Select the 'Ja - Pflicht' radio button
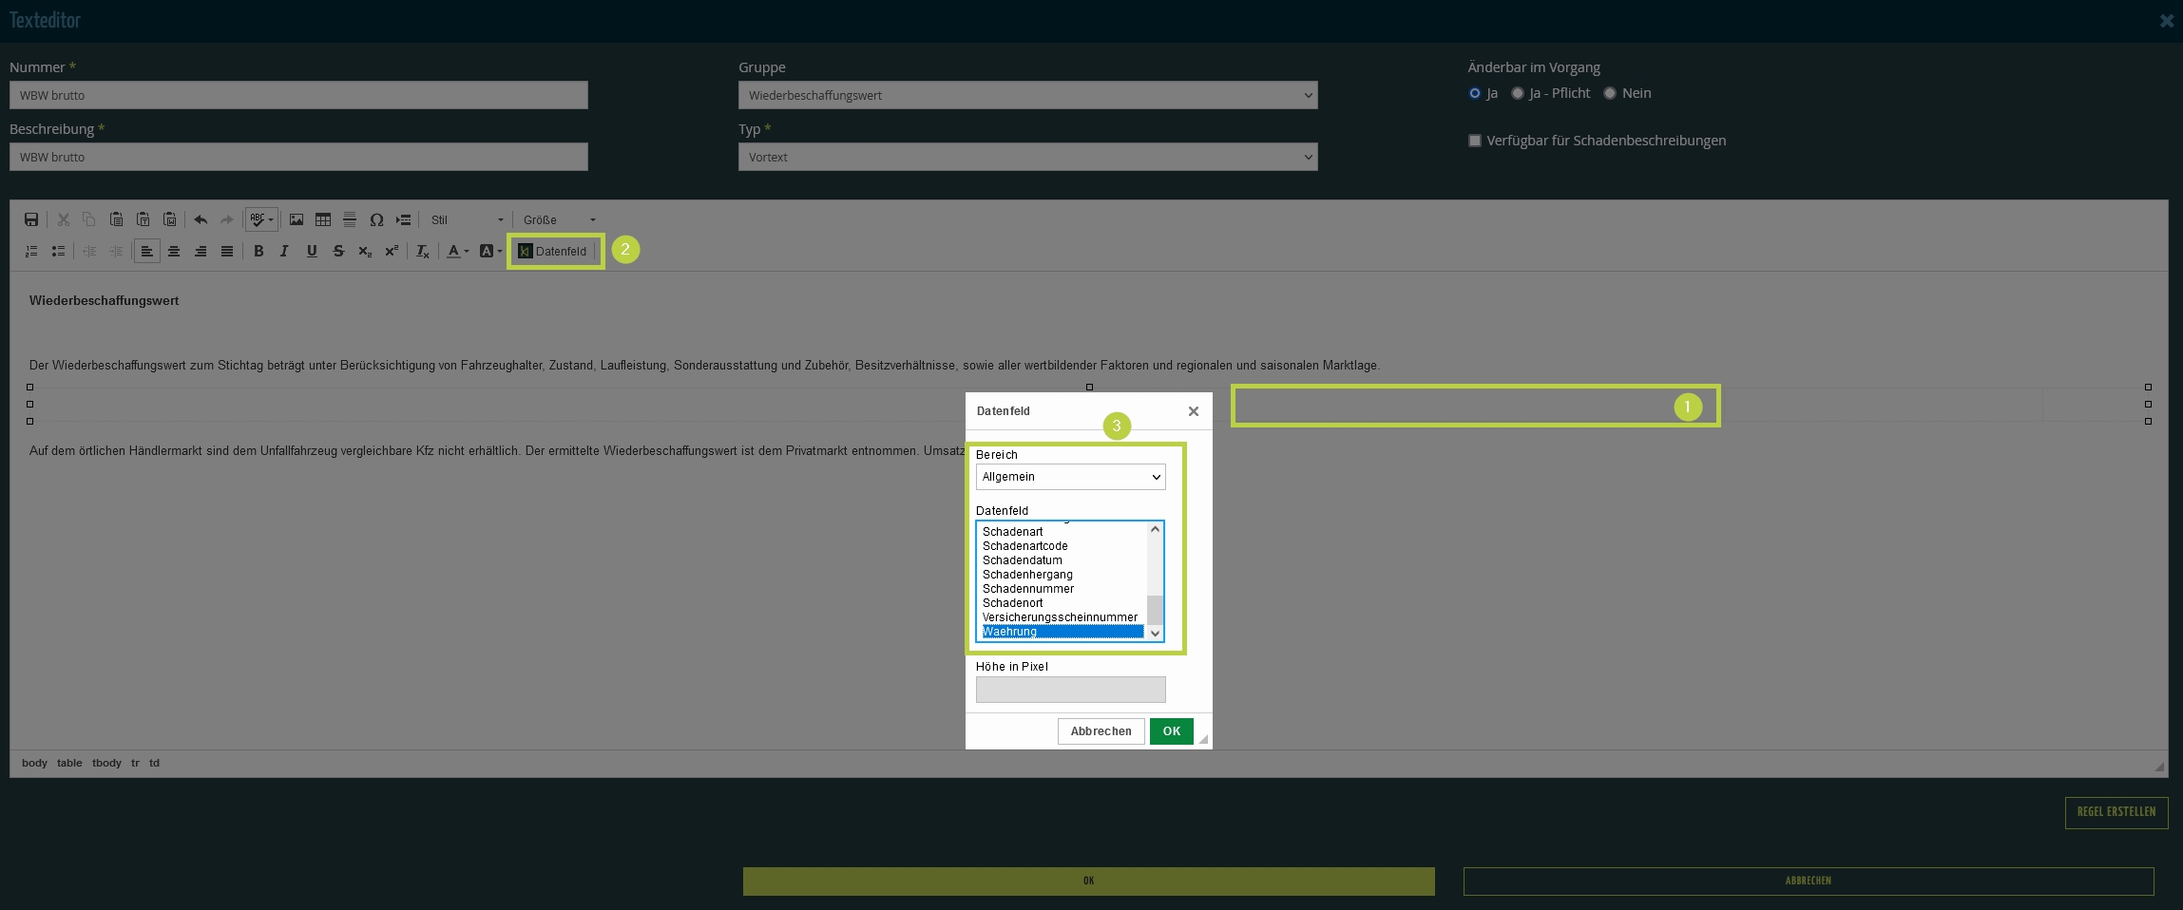Viewport: 2183px width, 910px height. [x=1518, y=93]
